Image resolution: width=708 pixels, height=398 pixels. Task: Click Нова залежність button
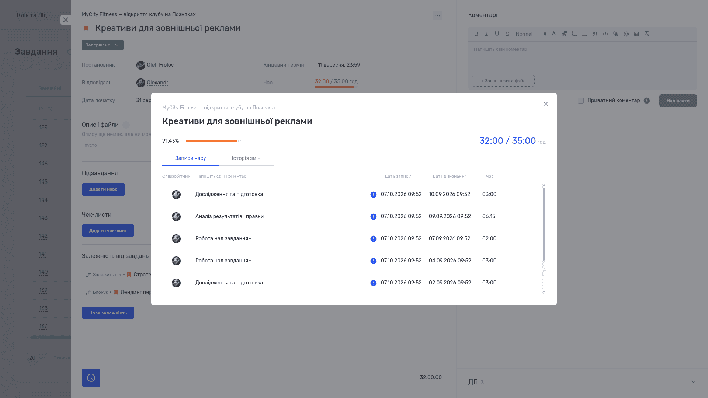pos(108,313)
